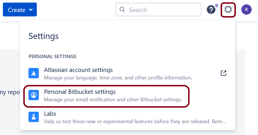Select Atlassian account settings

(x=78, y=70)
